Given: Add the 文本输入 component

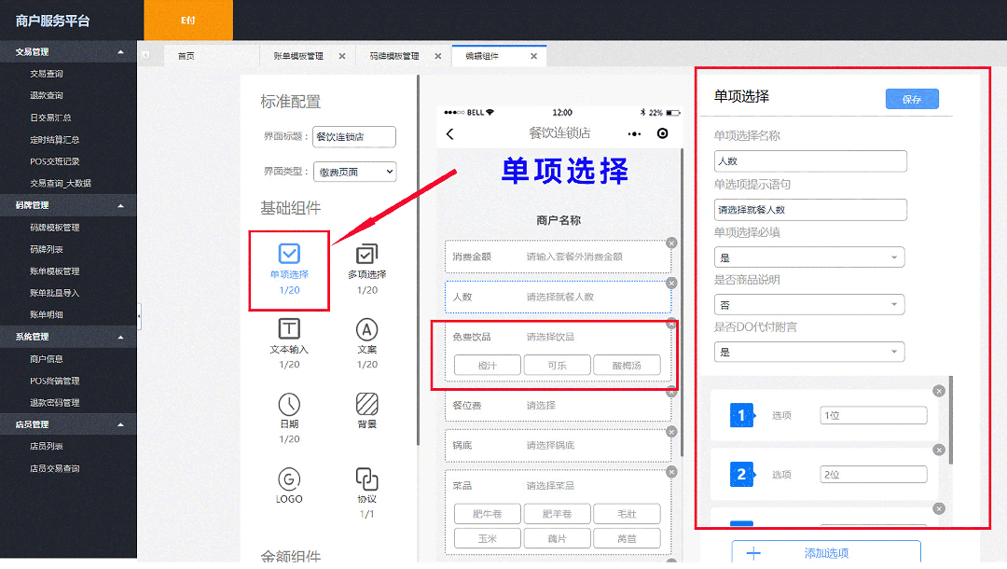Looking at the screenshot, I should coord(289,329).
